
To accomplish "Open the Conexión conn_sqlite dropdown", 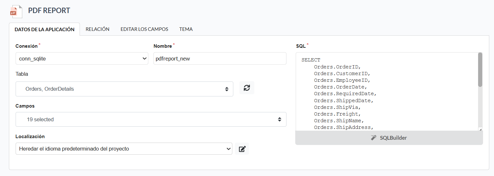I will pyautogui.click(x=82, y=59).
